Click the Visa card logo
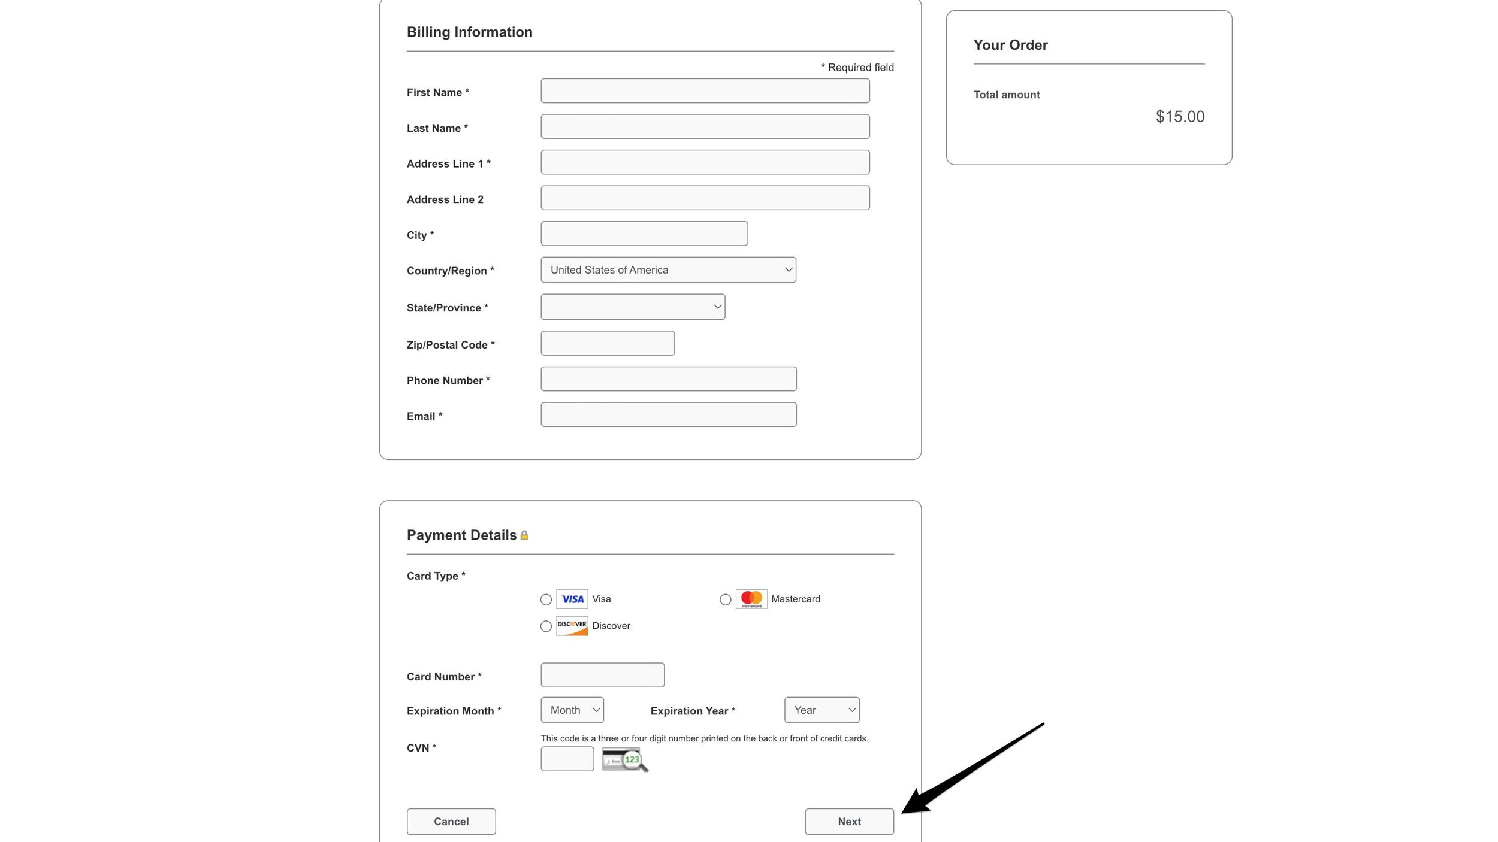The height and width of the screenshot is (842, 1498). [x=572, y=599]
